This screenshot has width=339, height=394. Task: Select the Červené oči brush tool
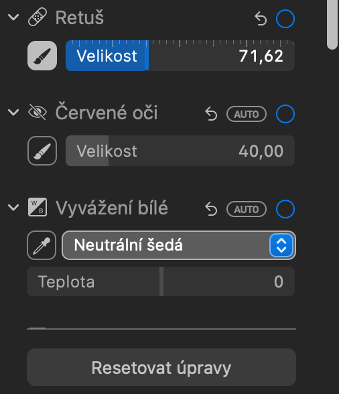(42, 151)
